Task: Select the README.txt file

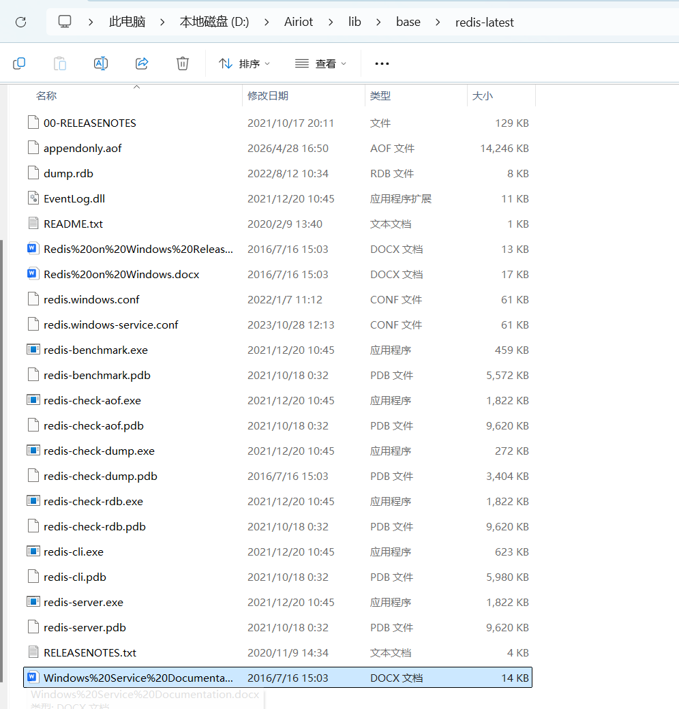Action: (70, 223)
